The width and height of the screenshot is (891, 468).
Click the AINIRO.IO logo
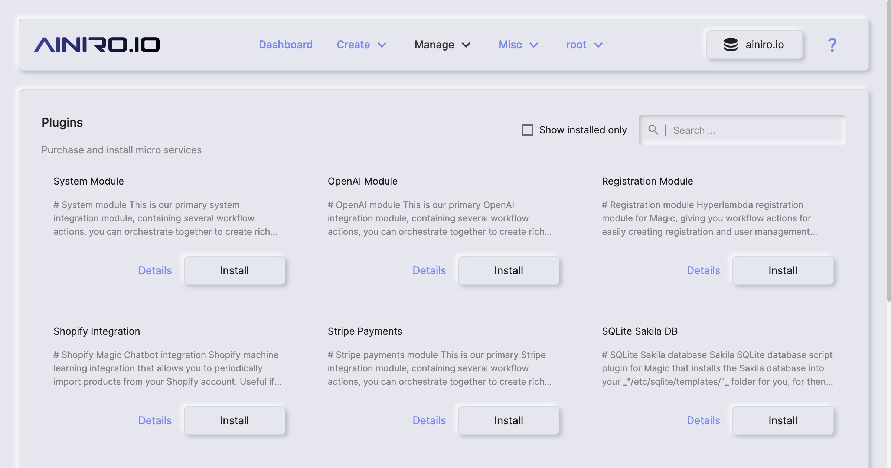tap(97, 45)
